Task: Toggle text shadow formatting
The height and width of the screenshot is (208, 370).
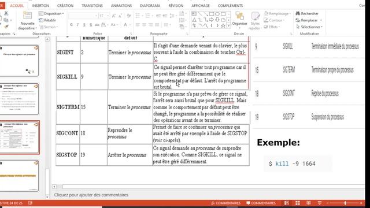Action: (91, 24)
